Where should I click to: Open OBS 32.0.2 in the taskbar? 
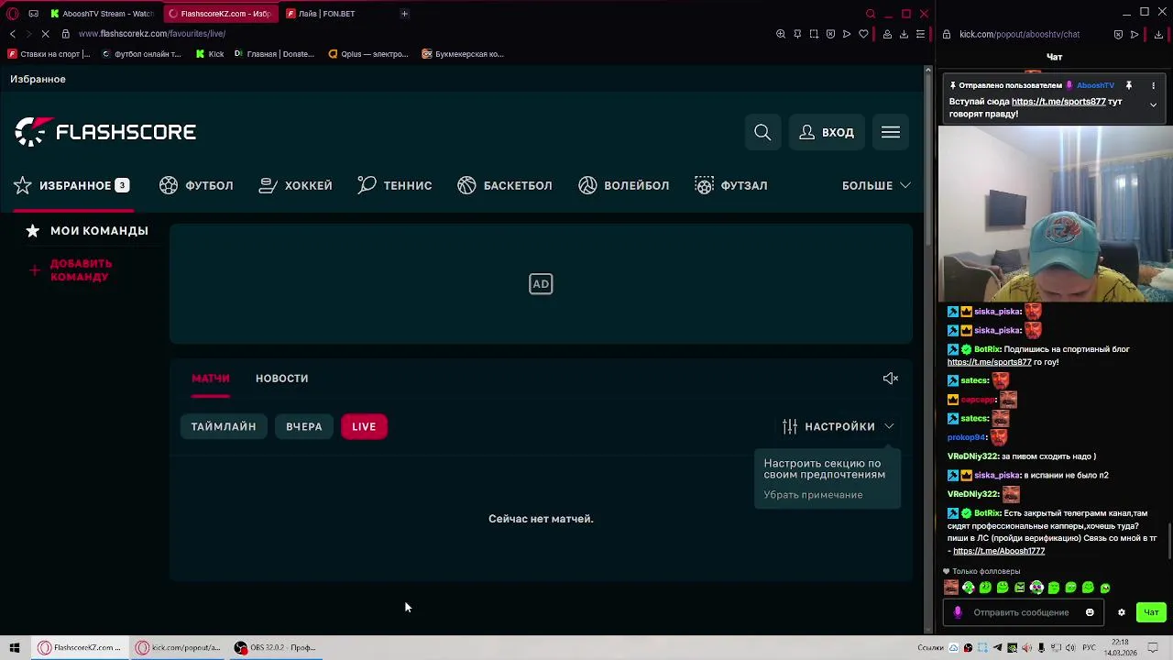(x=274, y=647)
